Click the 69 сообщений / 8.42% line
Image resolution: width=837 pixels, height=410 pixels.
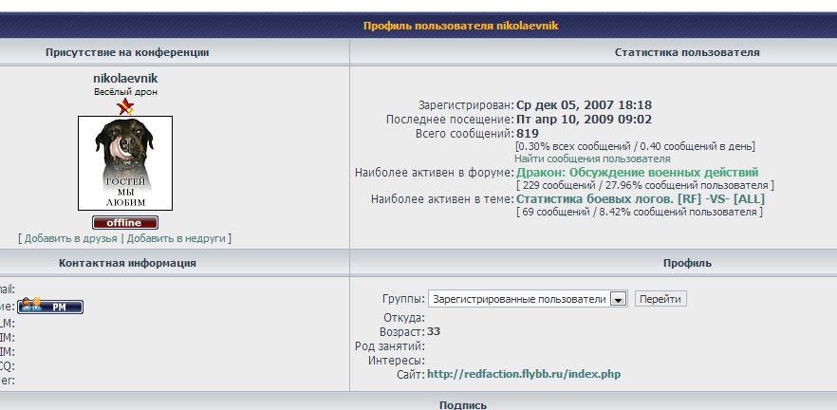click(640, 212)
